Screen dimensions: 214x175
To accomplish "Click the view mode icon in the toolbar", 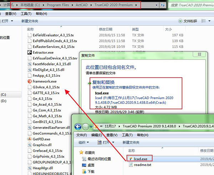I will pos(203,21).
